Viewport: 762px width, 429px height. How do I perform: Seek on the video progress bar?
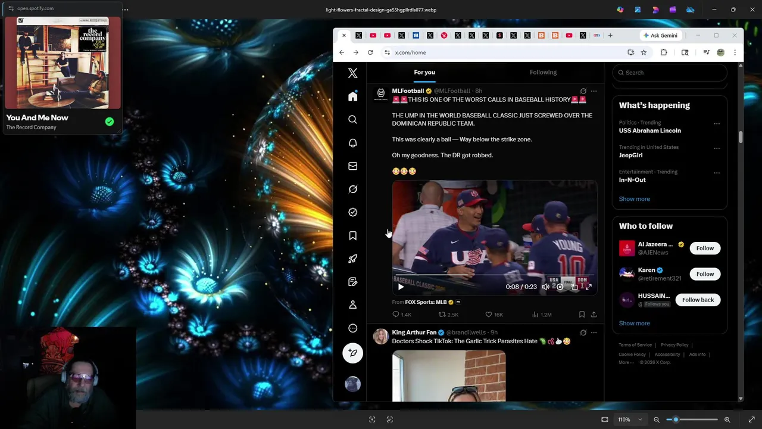(x=494, y=275)
